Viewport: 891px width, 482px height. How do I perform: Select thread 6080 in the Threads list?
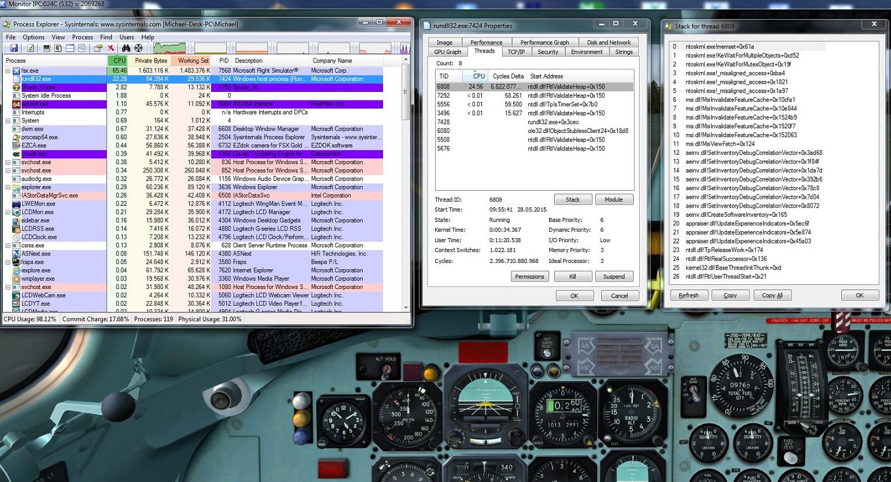coord(535,131)
